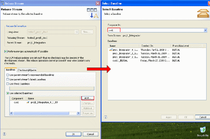Screen dimensions: 210x139
Task: Open the Components dropdown arrow
Action: (205, 30)
